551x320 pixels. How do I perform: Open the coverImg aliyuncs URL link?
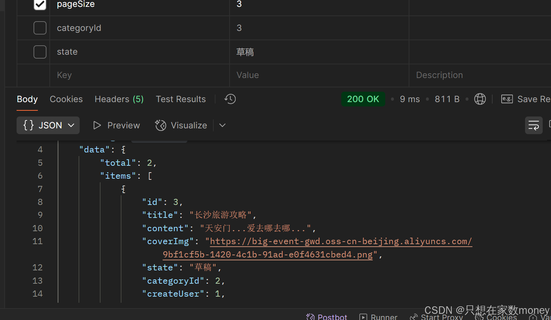[341, 242]
